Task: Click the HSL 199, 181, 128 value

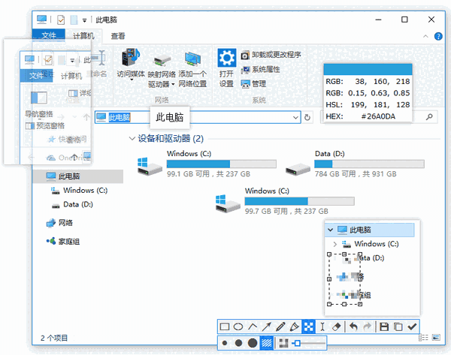Action: (380, 105)
